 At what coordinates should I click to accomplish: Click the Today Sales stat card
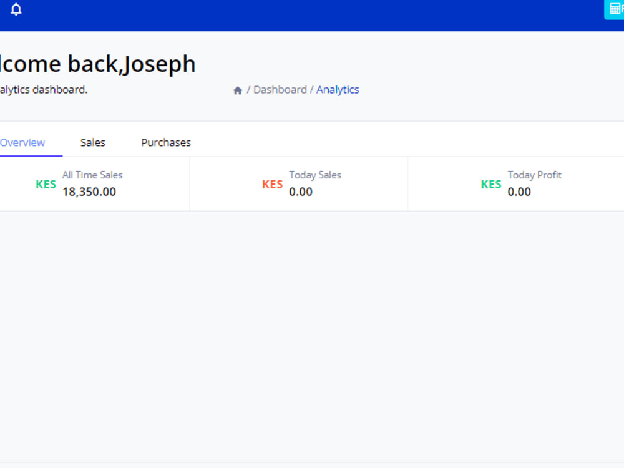pos(298,183)
